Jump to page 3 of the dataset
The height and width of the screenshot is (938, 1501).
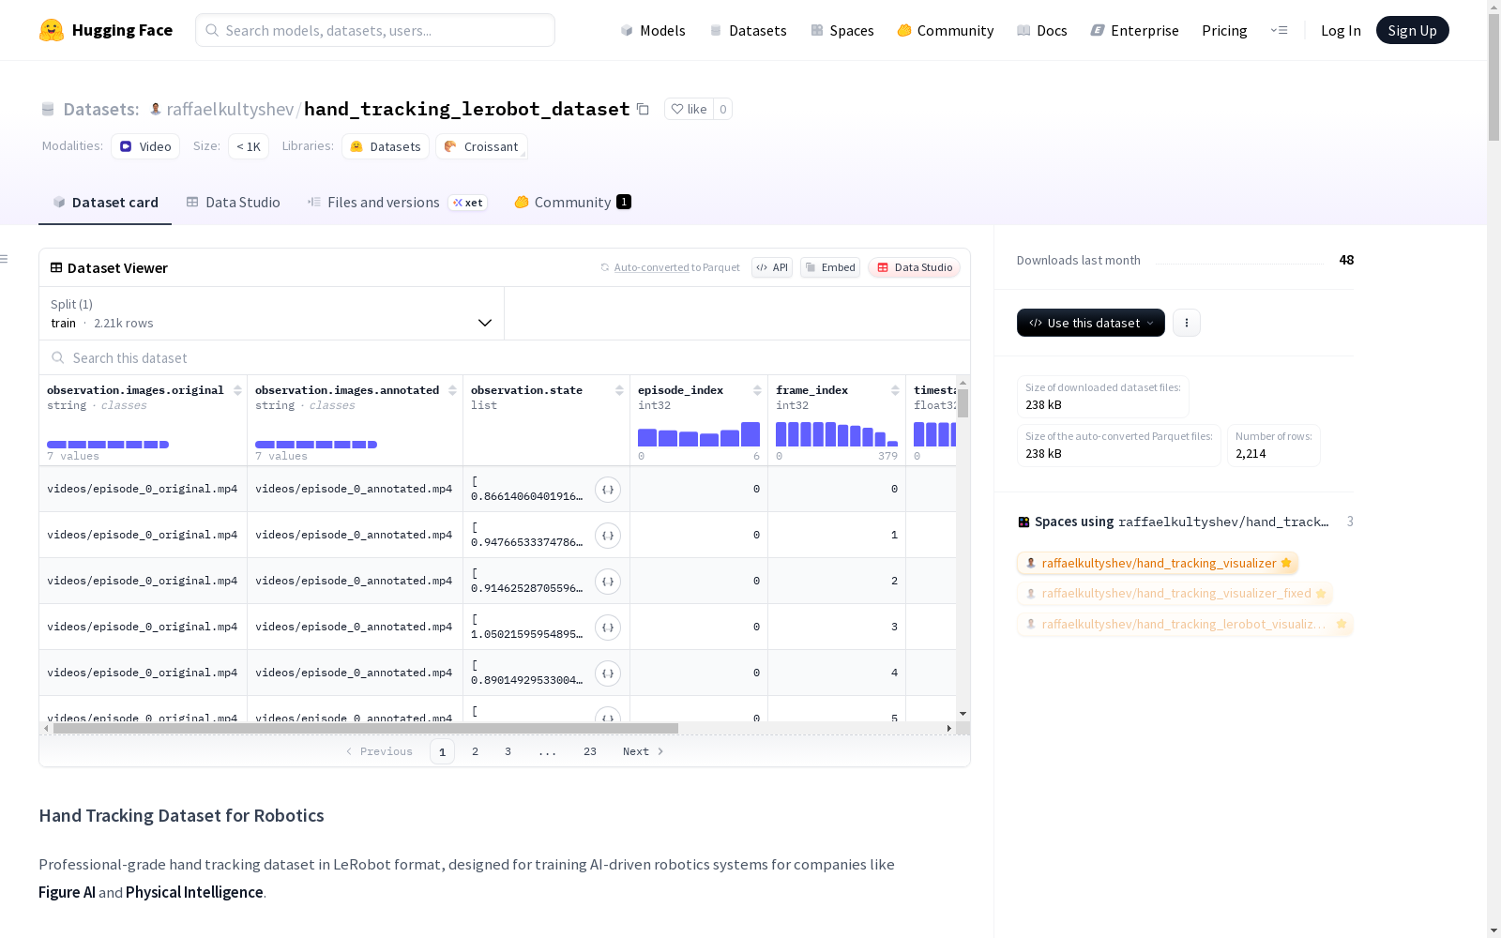pos(508,751)
